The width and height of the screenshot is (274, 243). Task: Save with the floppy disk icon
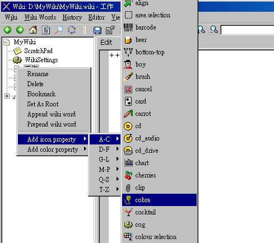pyautogui.click(x=97, y=30)
